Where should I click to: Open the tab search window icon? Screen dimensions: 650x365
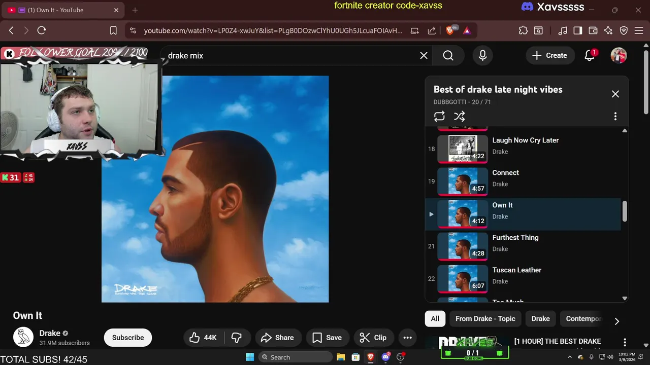tap(538, 30)
